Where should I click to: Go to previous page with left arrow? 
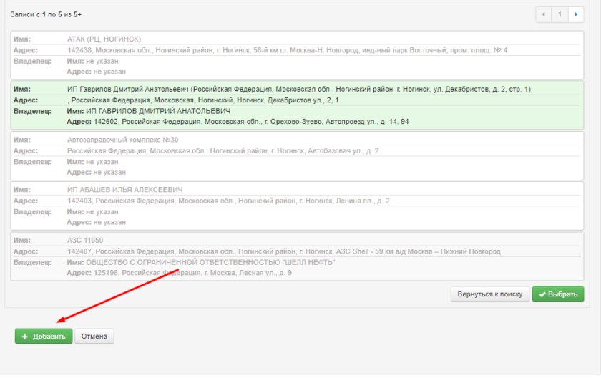click(x=544, y=14)
